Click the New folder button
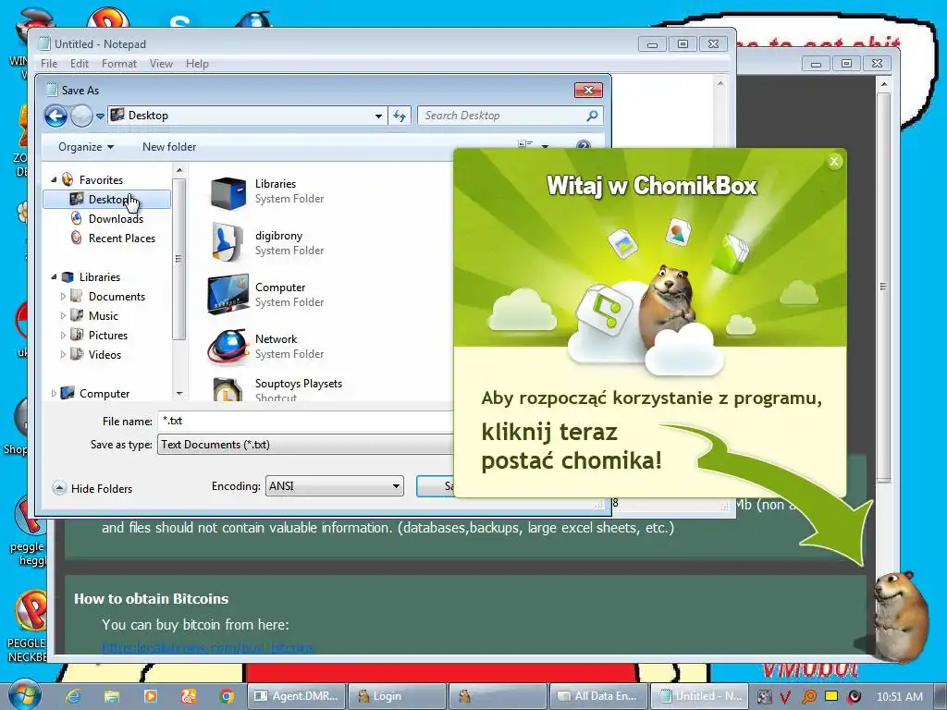This screenshot has width=947, height=710. (x=169, y=147)
